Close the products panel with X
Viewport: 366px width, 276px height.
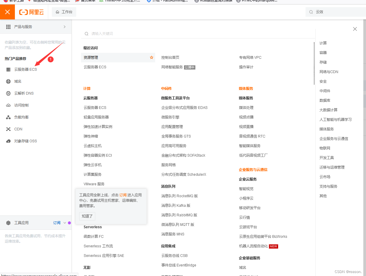click(355, 29)
